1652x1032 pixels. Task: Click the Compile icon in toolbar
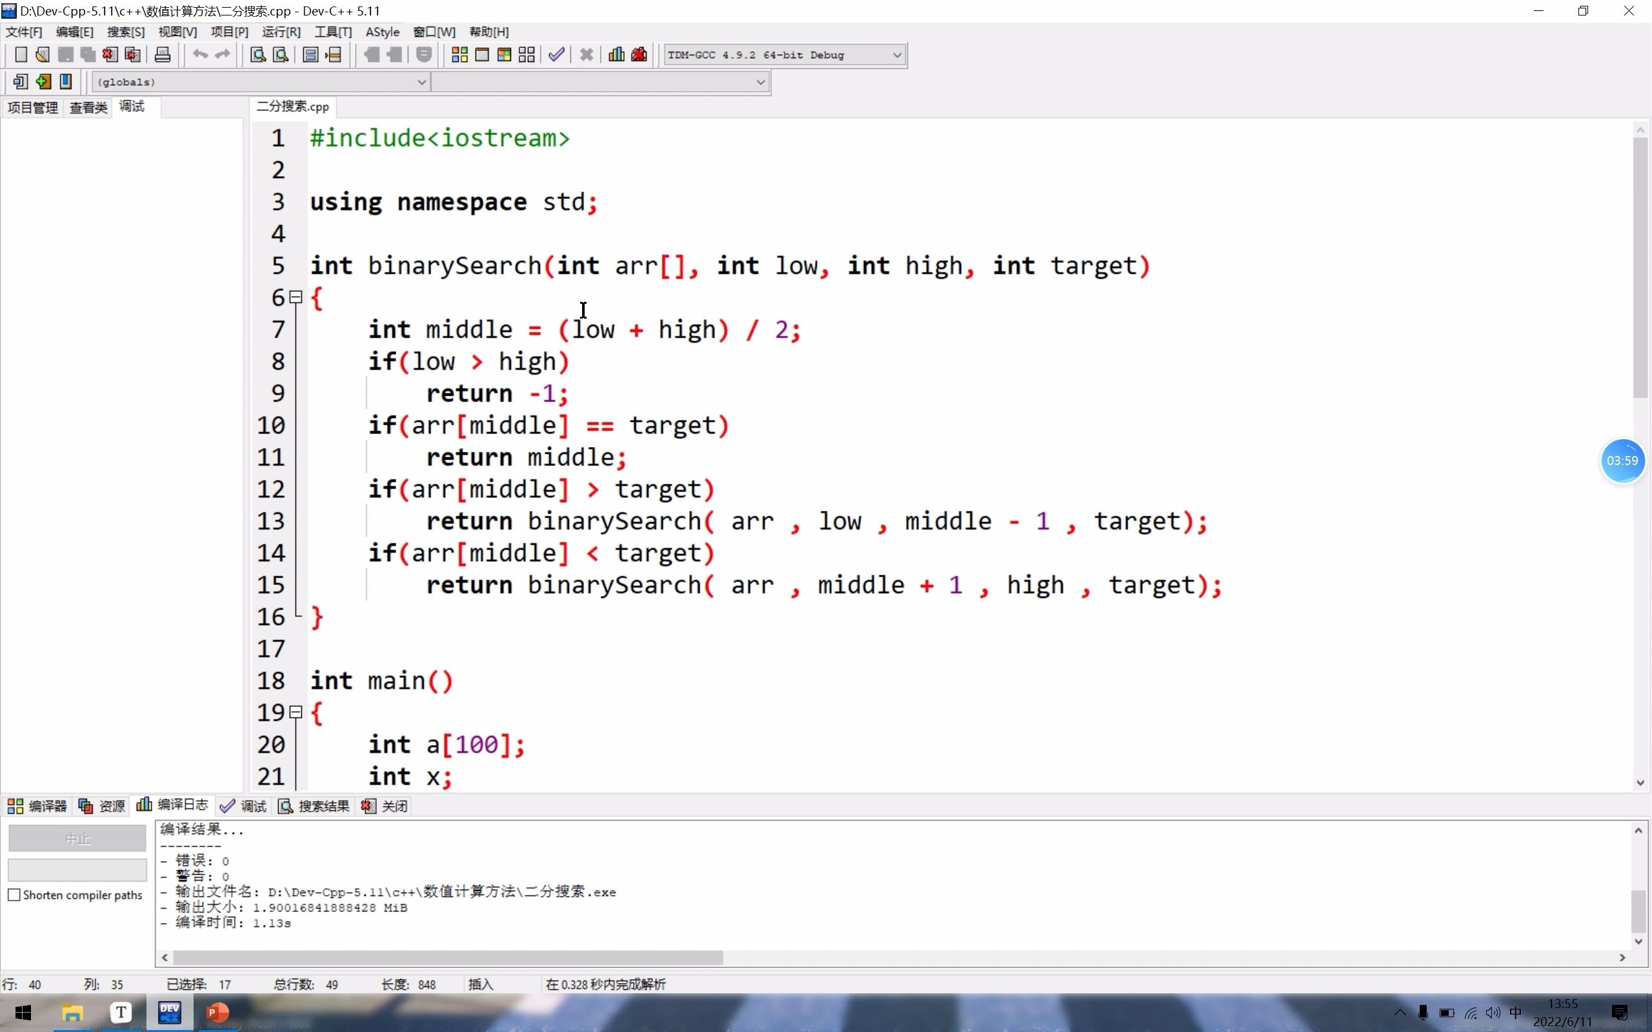click(x=459, y=55)
